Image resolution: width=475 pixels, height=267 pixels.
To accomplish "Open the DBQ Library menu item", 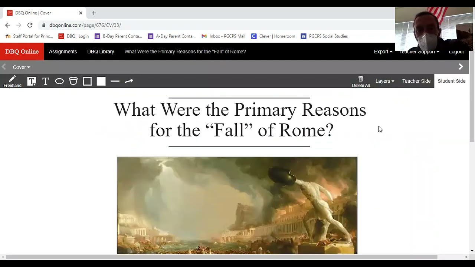I will 101,52.
